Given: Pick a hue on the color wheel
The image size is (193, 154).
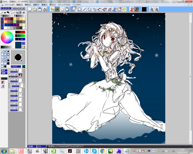Looking at the screenshot, I should click(x=7, y=37).
